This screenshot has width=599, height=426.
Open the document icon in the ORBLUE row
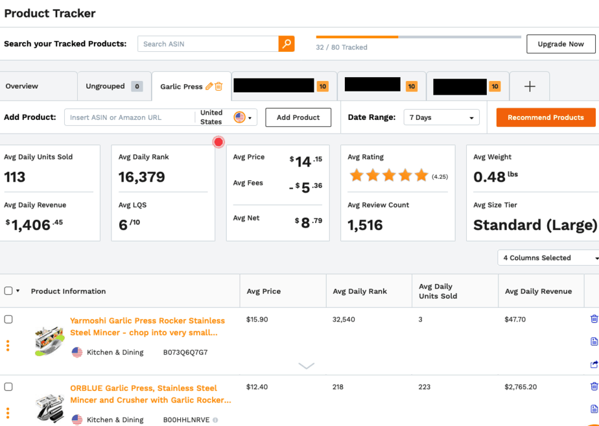(x=594, y=409)
